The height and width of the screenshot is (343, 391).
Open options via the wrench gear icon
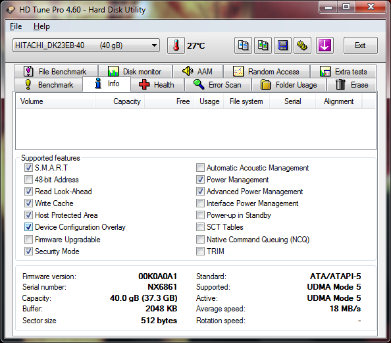point(302,45)
